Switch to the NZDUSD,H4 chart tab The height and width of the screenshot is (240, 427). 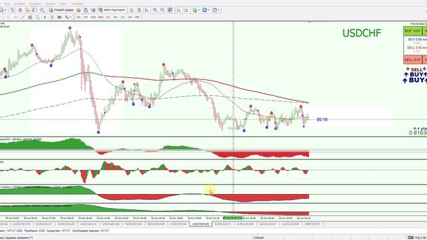(133, 224)
